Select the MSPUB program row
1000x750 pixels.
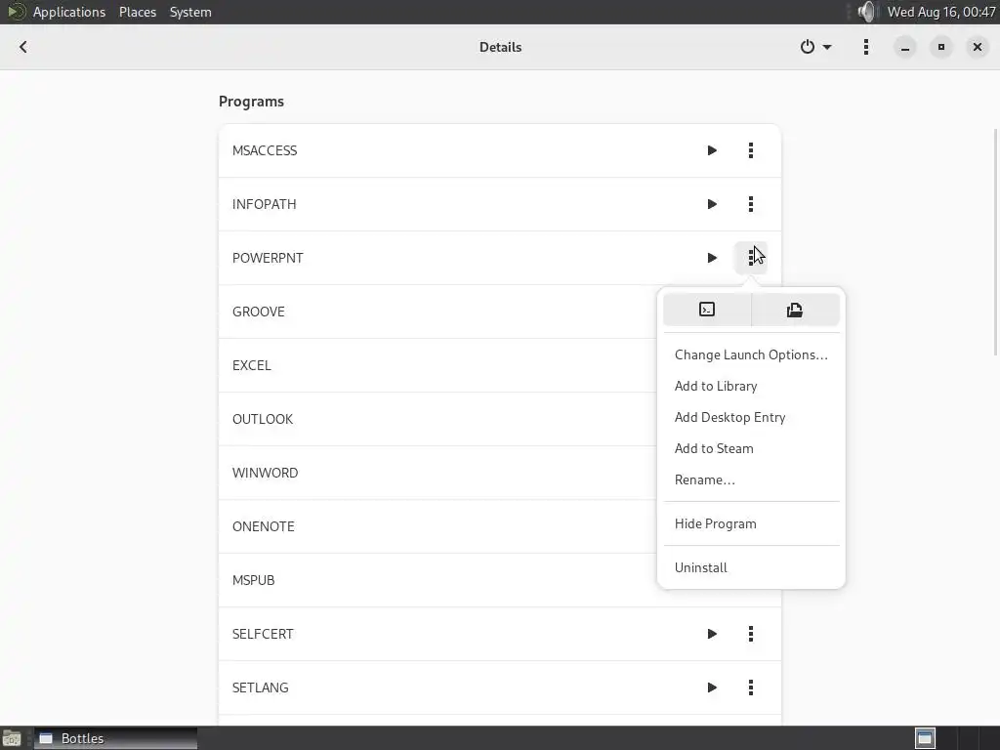click(x=500, y=580)
